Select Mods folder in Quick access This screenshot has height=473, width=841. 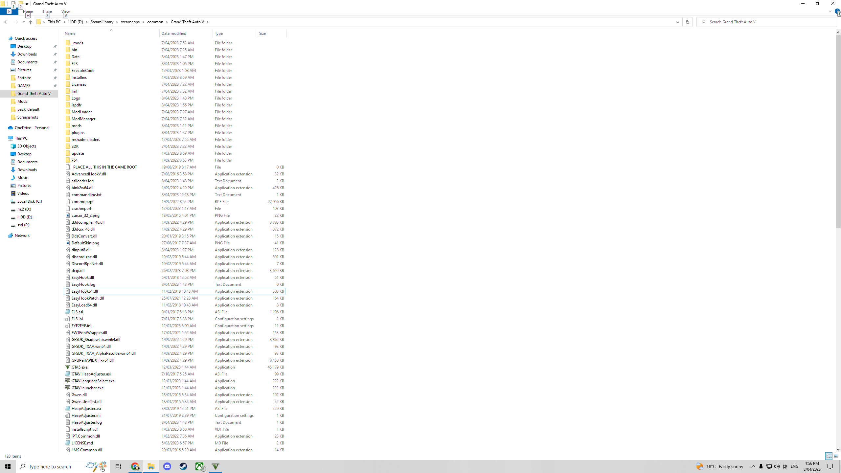tap(22, 101)
